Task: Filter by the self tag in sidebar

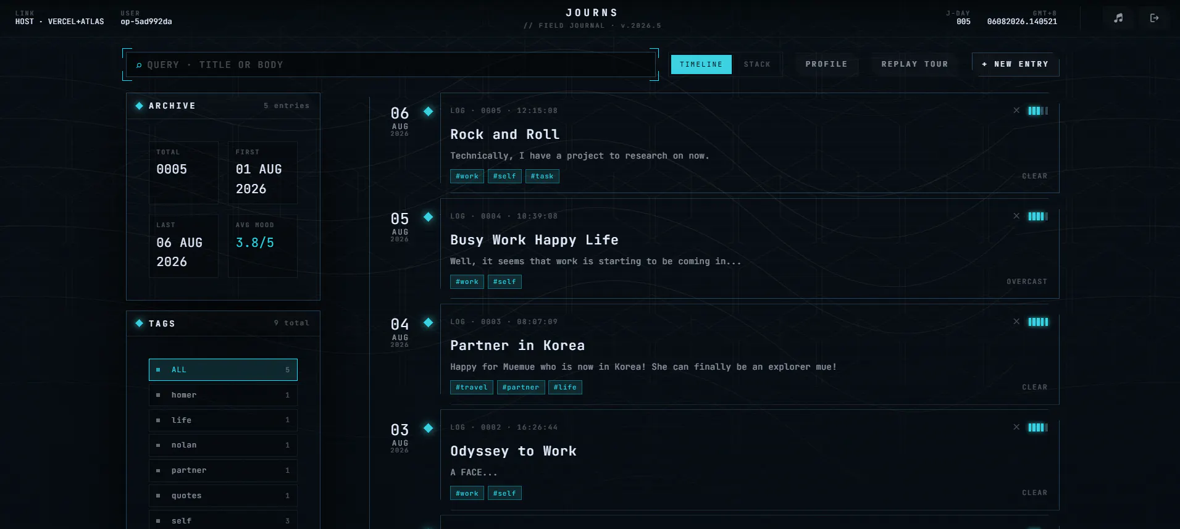Action: coord(223,520)
